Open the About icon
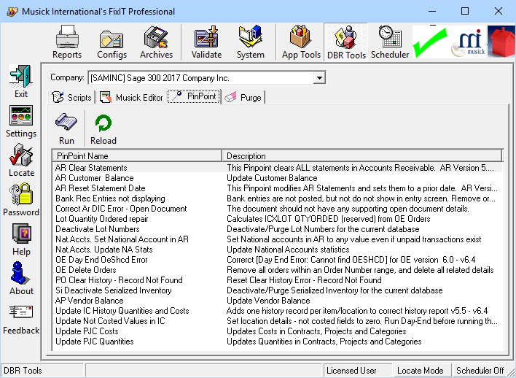Image resolution: width=516 pixels, height=378 pixels. click(x=21, y=279)
